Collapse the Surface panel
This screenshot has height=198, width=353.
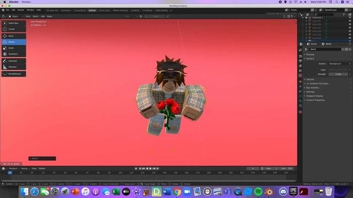310,59
